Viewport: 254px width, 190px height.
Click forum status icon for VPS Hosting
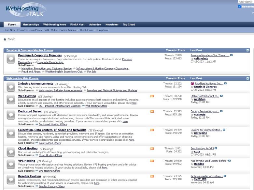coord(11,164)
